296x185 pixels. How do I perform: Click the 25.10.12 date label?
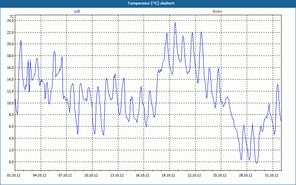[x=220, y=175]
